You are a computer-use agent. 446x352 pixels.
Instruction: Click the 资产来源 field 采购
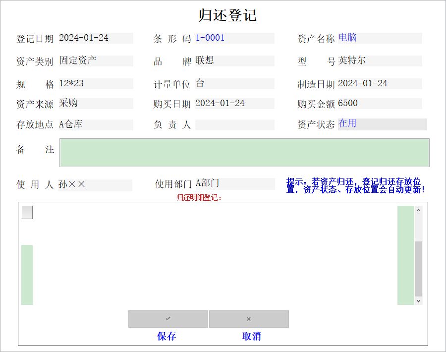point(96,104)
